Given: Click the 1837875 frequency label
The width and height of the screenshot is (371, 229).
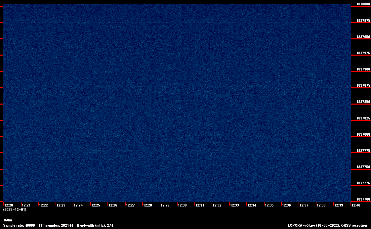Looking at the screenshot, I should (x=363, y=85).
